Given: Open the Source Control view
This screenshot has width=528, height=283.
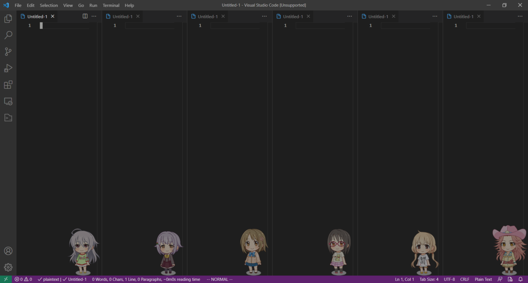Looking at the screenshot, I should pos(8,51).
